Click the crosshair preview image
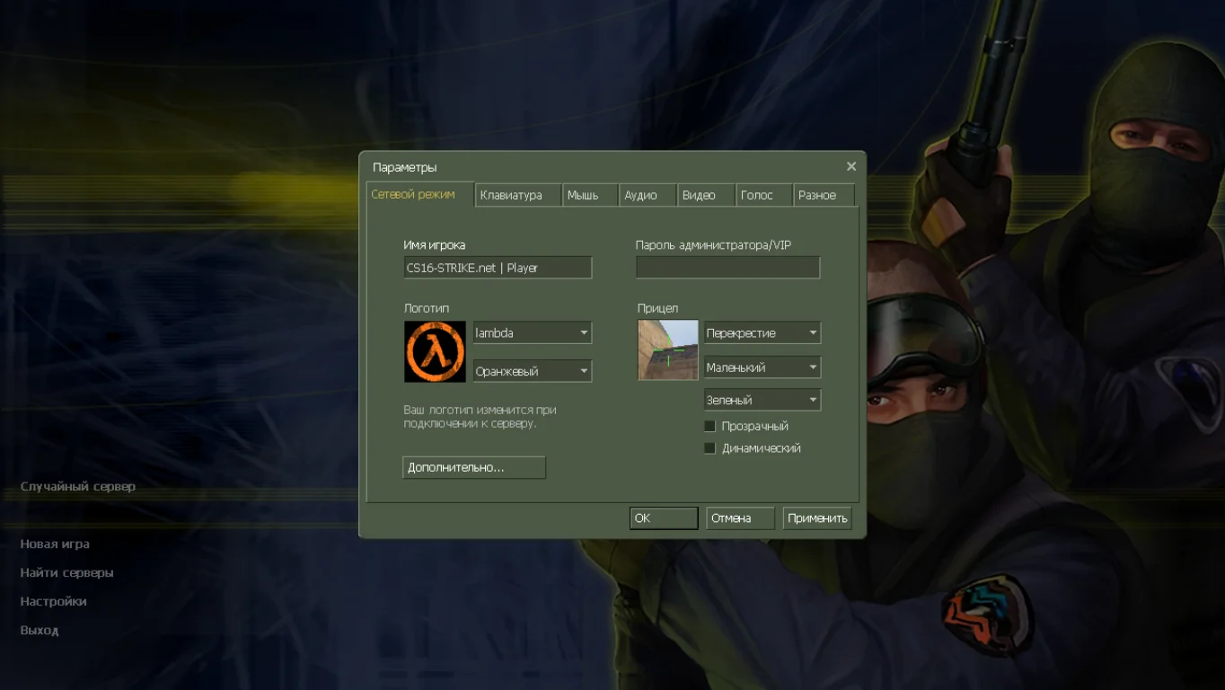Screen dimensions: 1225x690 point(667,349)
